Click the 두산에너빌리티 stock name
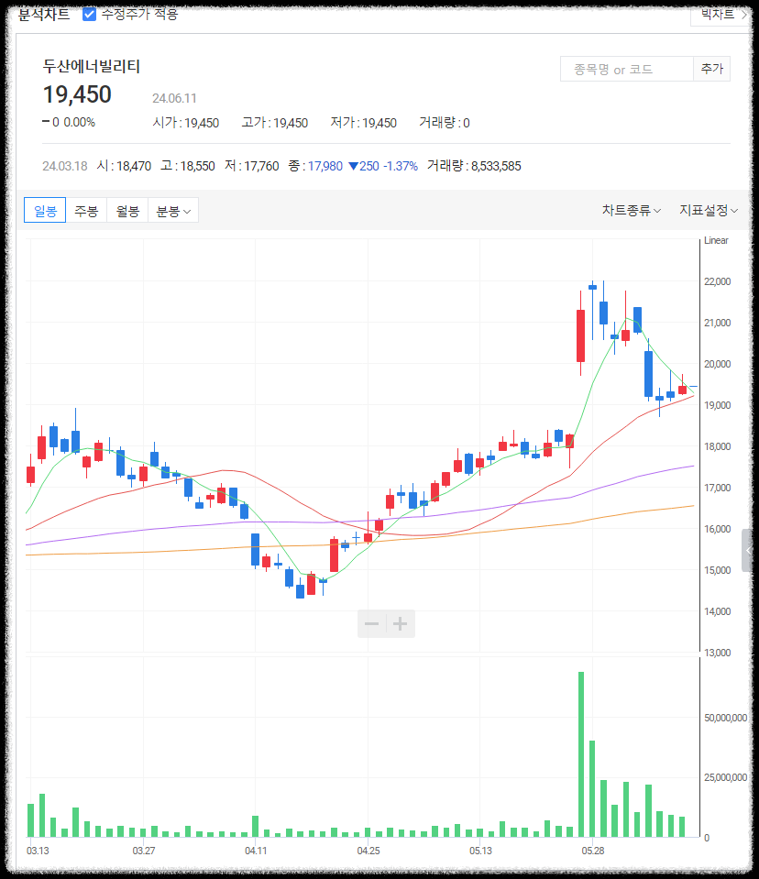 (x=92, y=66)
